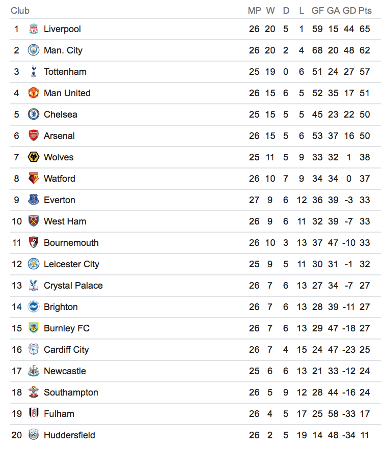Screen dimensions: 381x450
Task: Open the Chelsea crest icon
Action: [34, 115]
